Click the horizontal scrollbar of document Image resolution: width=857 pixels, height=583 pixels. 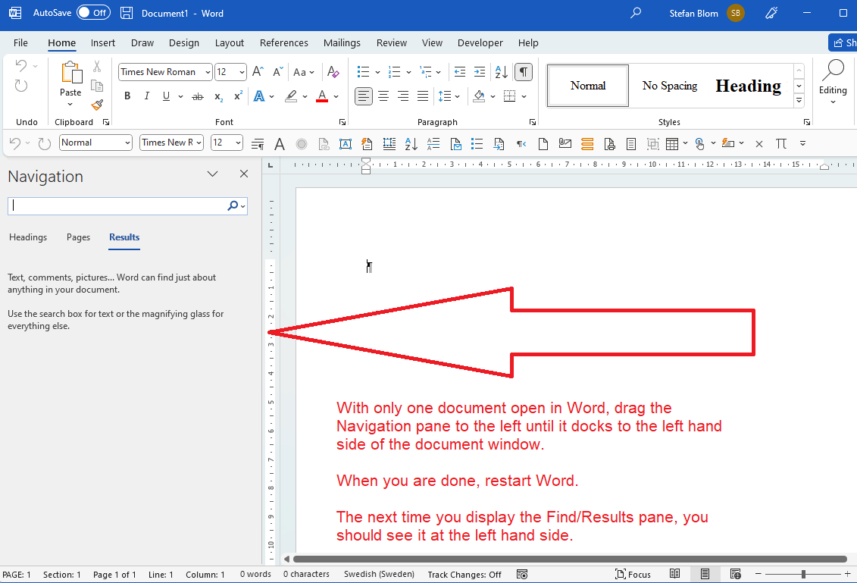point(570,559)
